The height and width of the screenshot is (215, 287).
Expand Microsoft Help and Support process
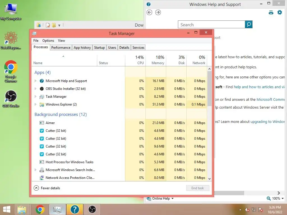coord(36,81)
